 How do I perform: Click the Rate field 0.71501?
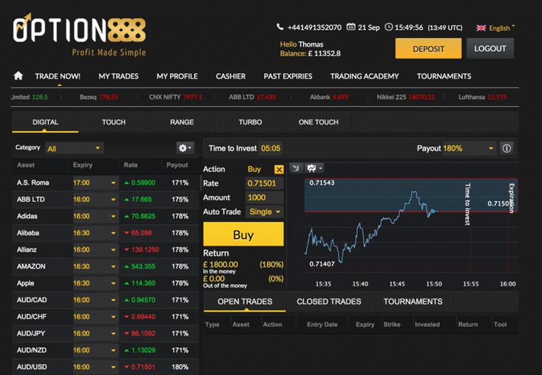(x=264, y=183)
